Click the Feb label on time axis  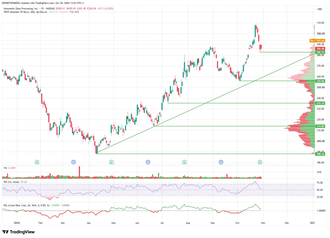pos(40,223)
